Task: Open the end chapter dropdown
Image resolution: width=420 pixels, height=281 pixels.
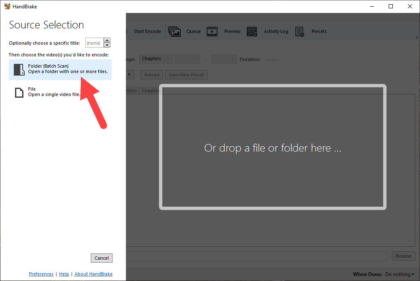Action: 224,59
